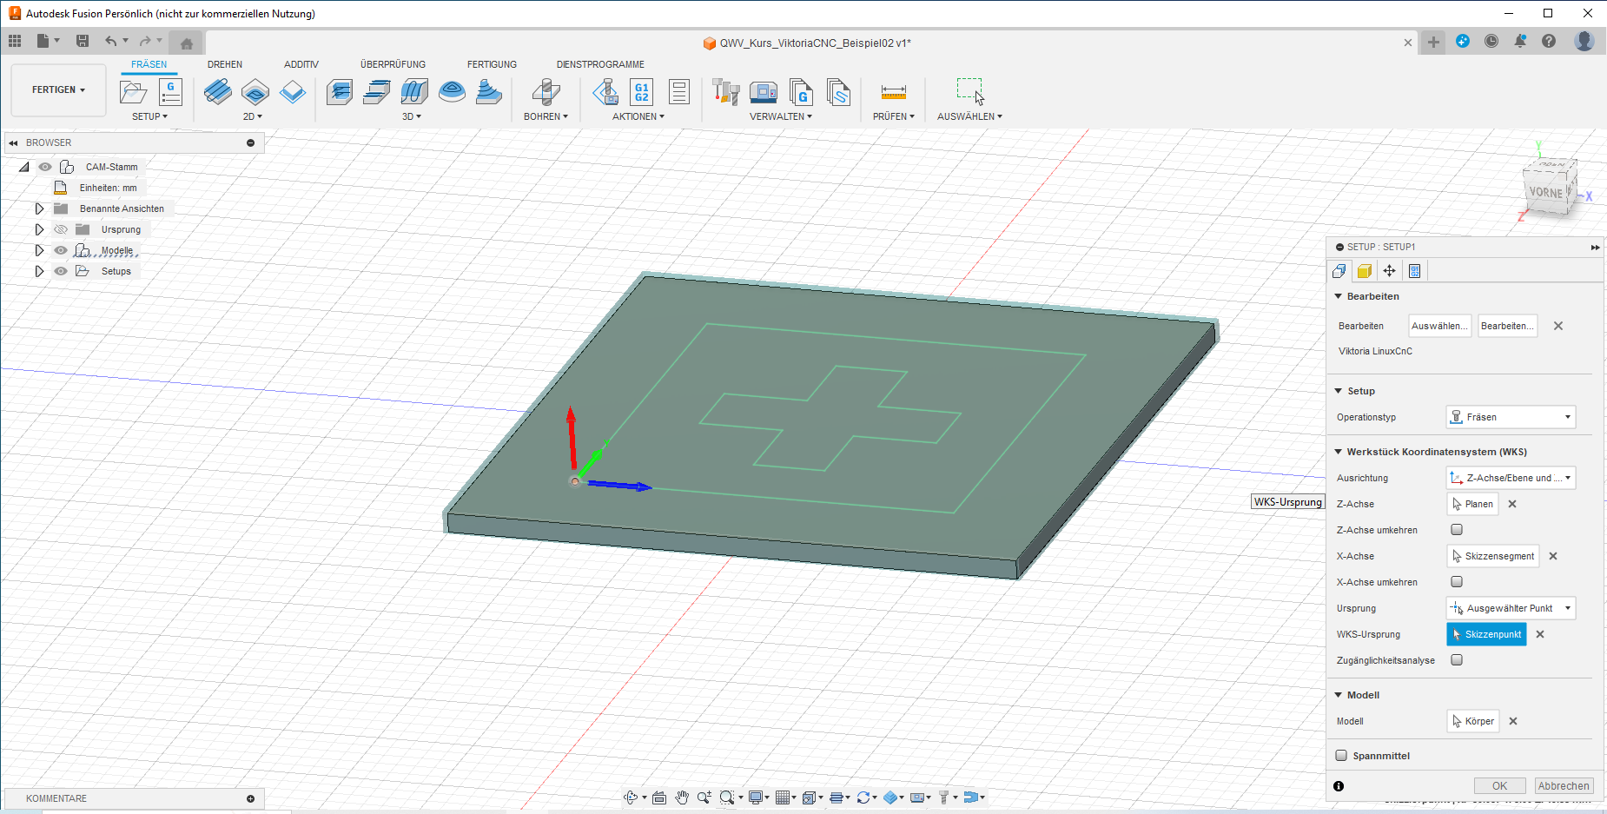Image resolution: width=1607 pixels, height=814 pixels.
Task: Select the 2D pocket milling tool
Action: point(255,92)
